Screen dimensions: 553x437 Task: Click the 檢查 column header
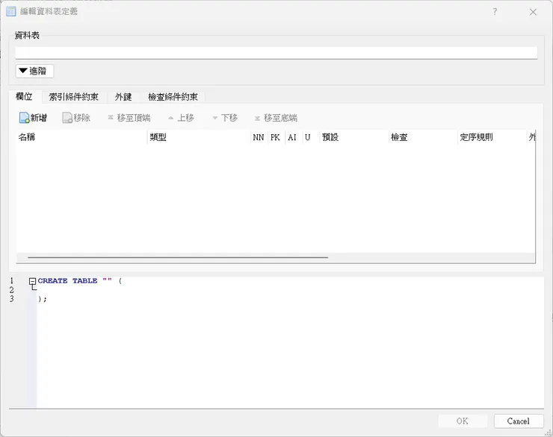[422, 137]
